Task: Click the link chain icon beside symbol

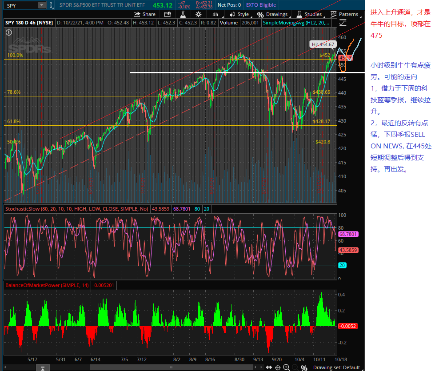Action: click(51, 5)
